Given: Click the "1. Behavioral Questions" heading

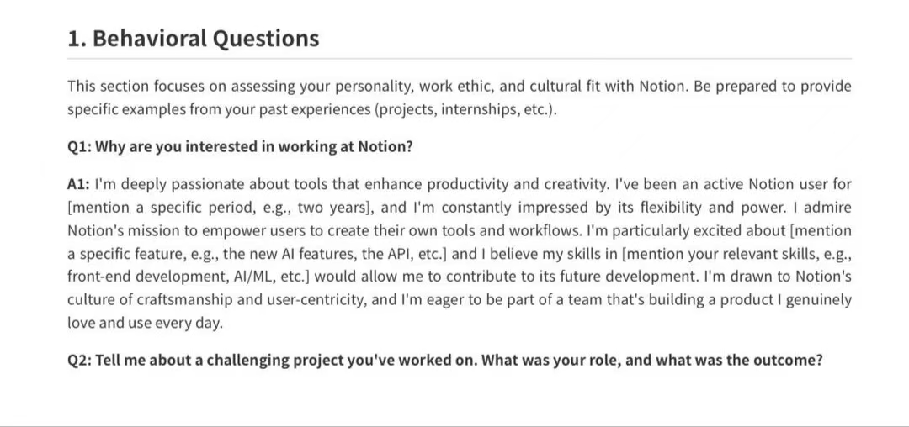Looking at the screenshot, I should click(x=194, y=39).
